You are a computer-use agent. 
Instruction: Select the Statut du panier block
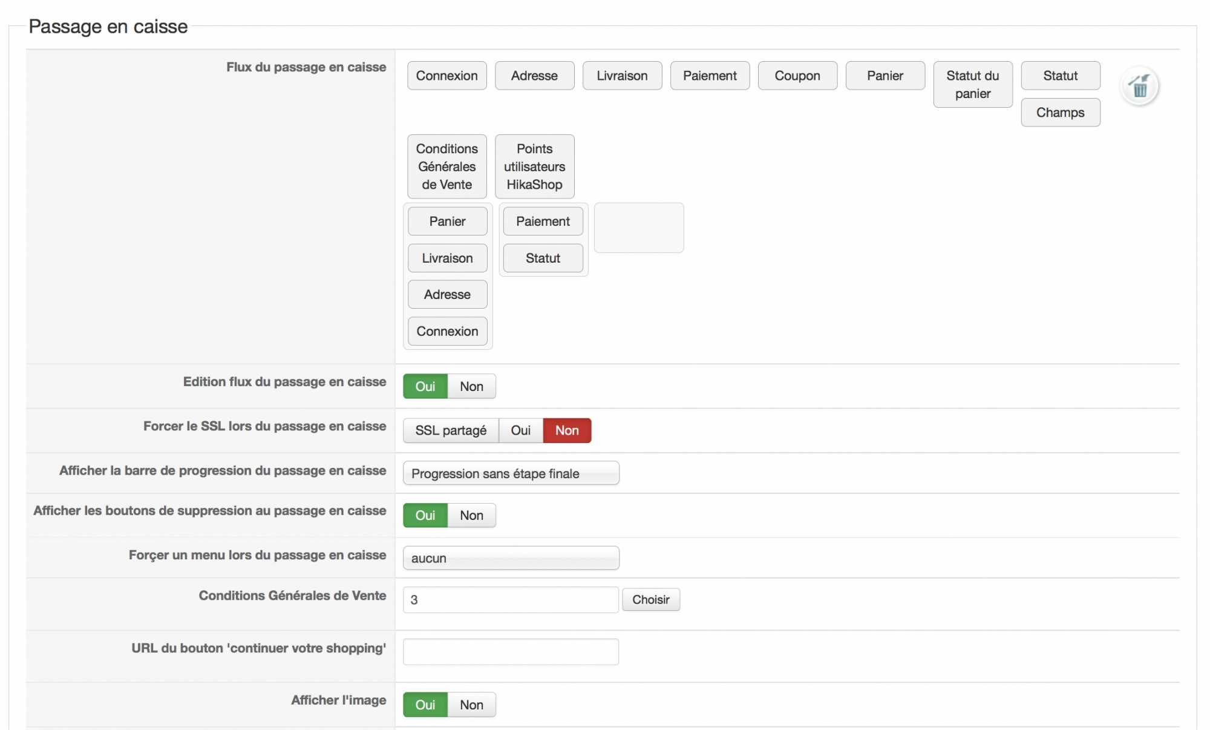coord(972,84)
